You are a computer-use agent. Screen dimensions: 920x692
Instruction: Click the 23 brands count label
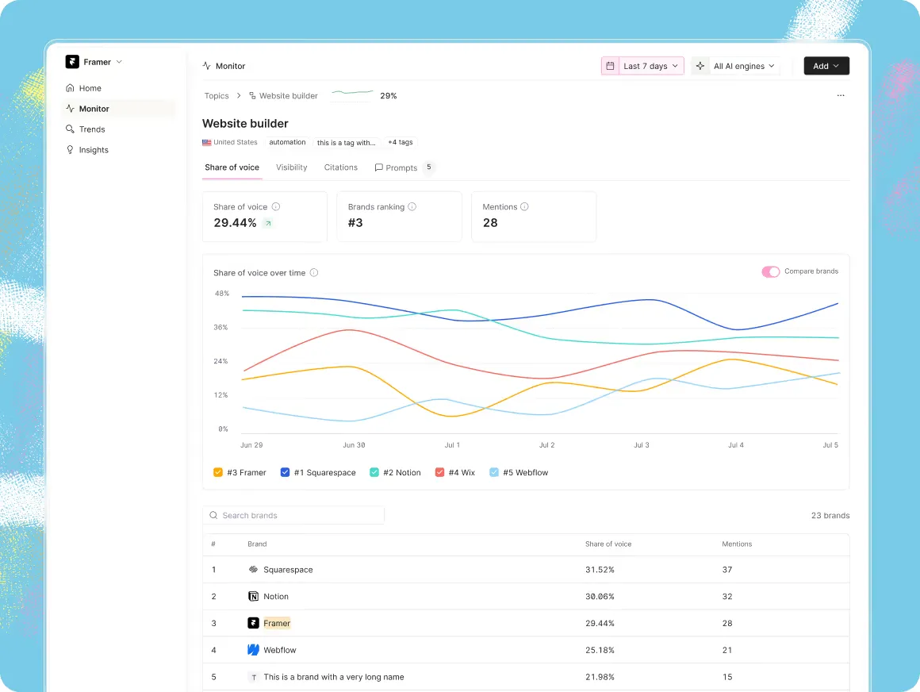point(830,515)
